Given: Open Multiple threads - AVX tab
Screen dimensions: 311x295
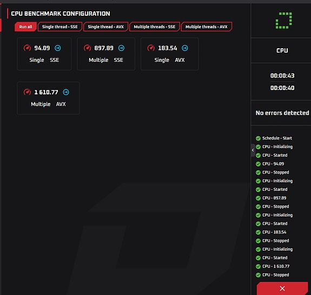Looking at the screenshot, I should pyautogui.click(x=207, y=27).
